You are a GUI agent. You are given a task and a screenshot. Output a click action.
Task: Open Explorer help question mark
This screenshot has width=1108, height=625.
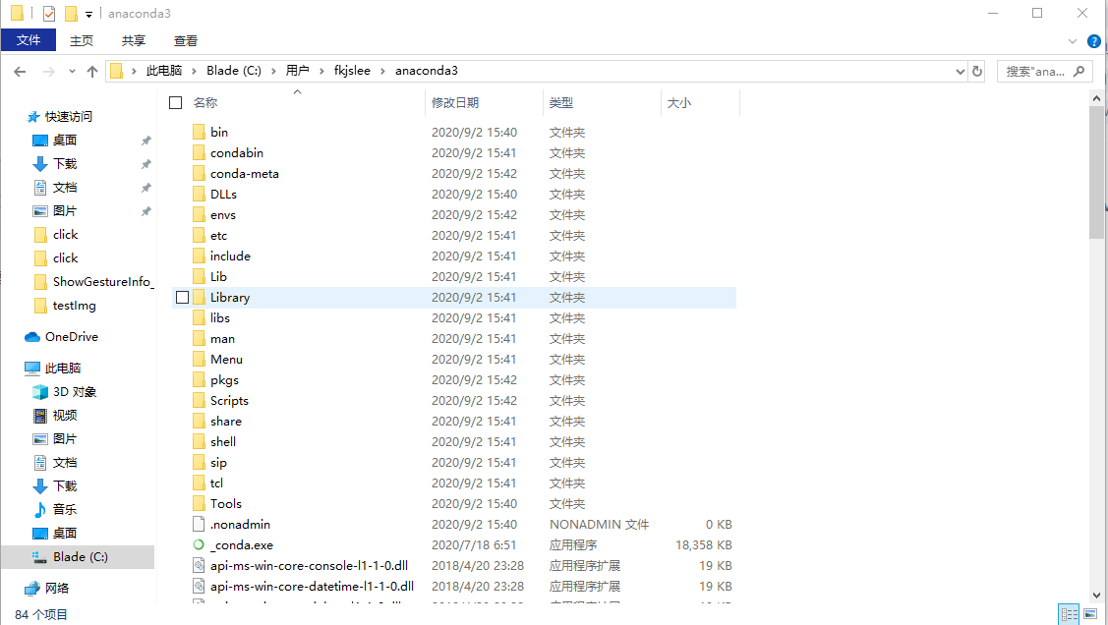pyautogui.click(x=1094, y=41)
